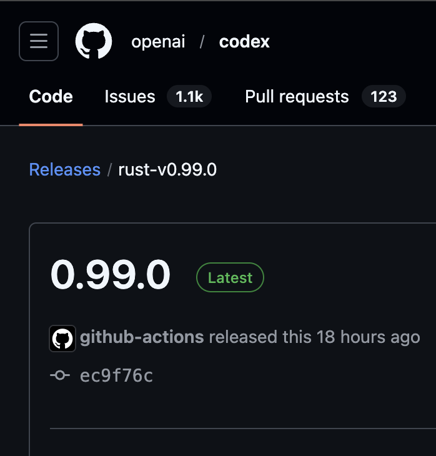Switch to the Issues tab

(130, 97)
